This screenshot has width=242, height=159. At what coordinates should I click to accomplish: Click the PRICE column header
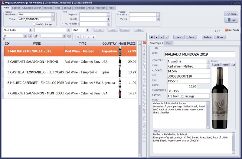(x=131, y=43)
